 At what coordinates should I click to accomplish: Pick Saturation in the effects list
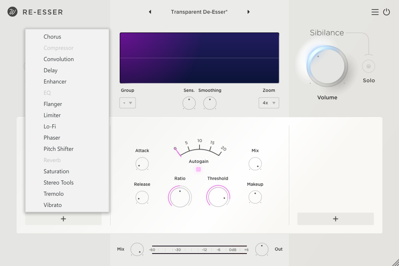pyautogui.click(x=57, y=171)
